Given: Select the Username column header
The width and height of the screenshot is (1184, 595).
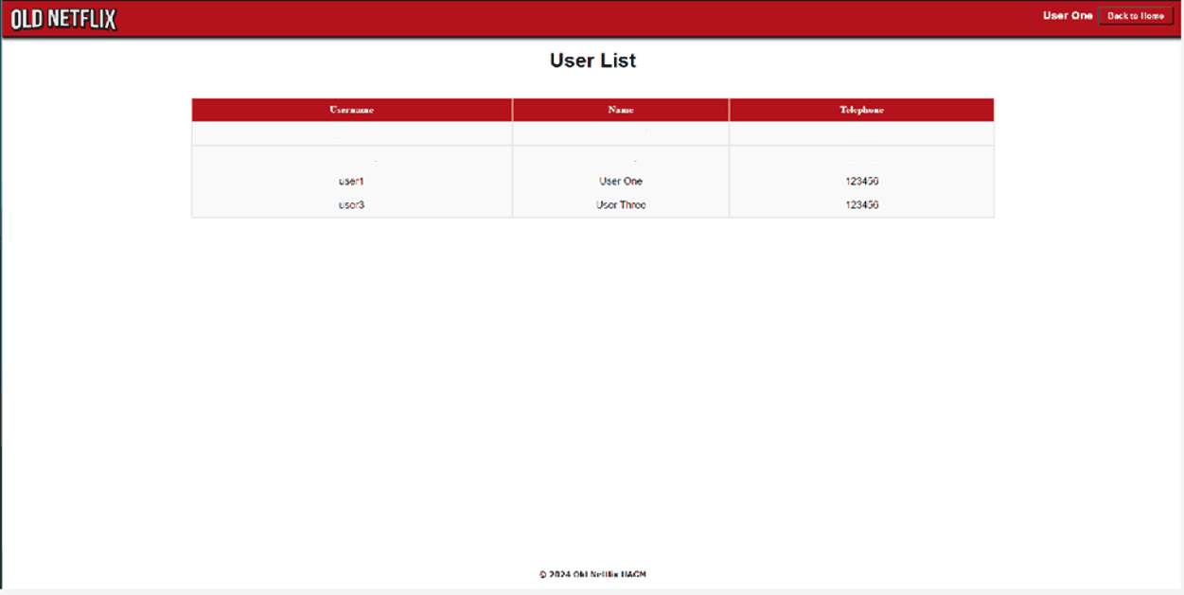Looking at the screenshot, I should (352, 110).
